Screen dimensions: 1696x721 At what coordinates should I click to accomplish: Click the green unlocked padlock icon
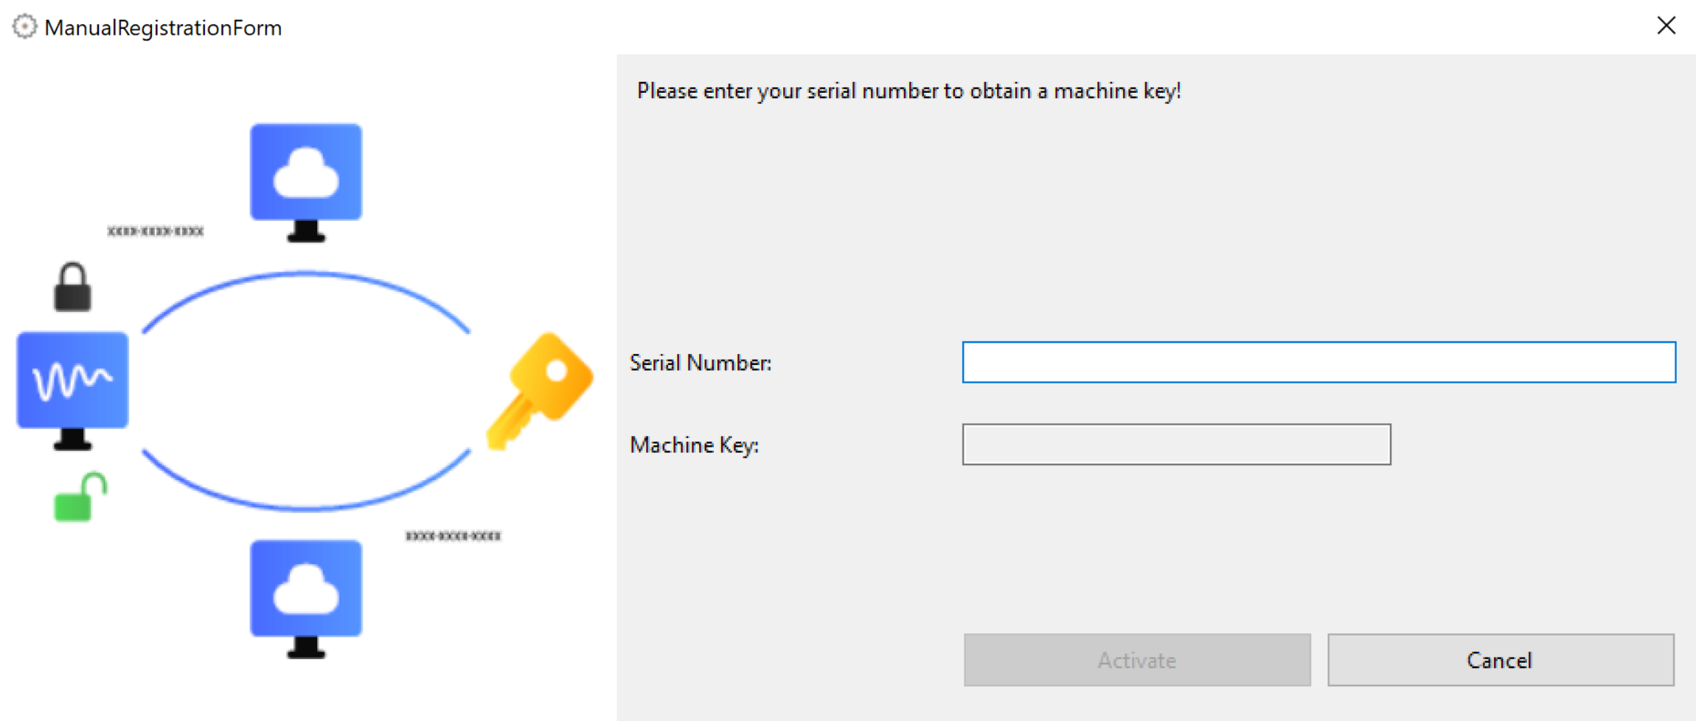[79, 498]
